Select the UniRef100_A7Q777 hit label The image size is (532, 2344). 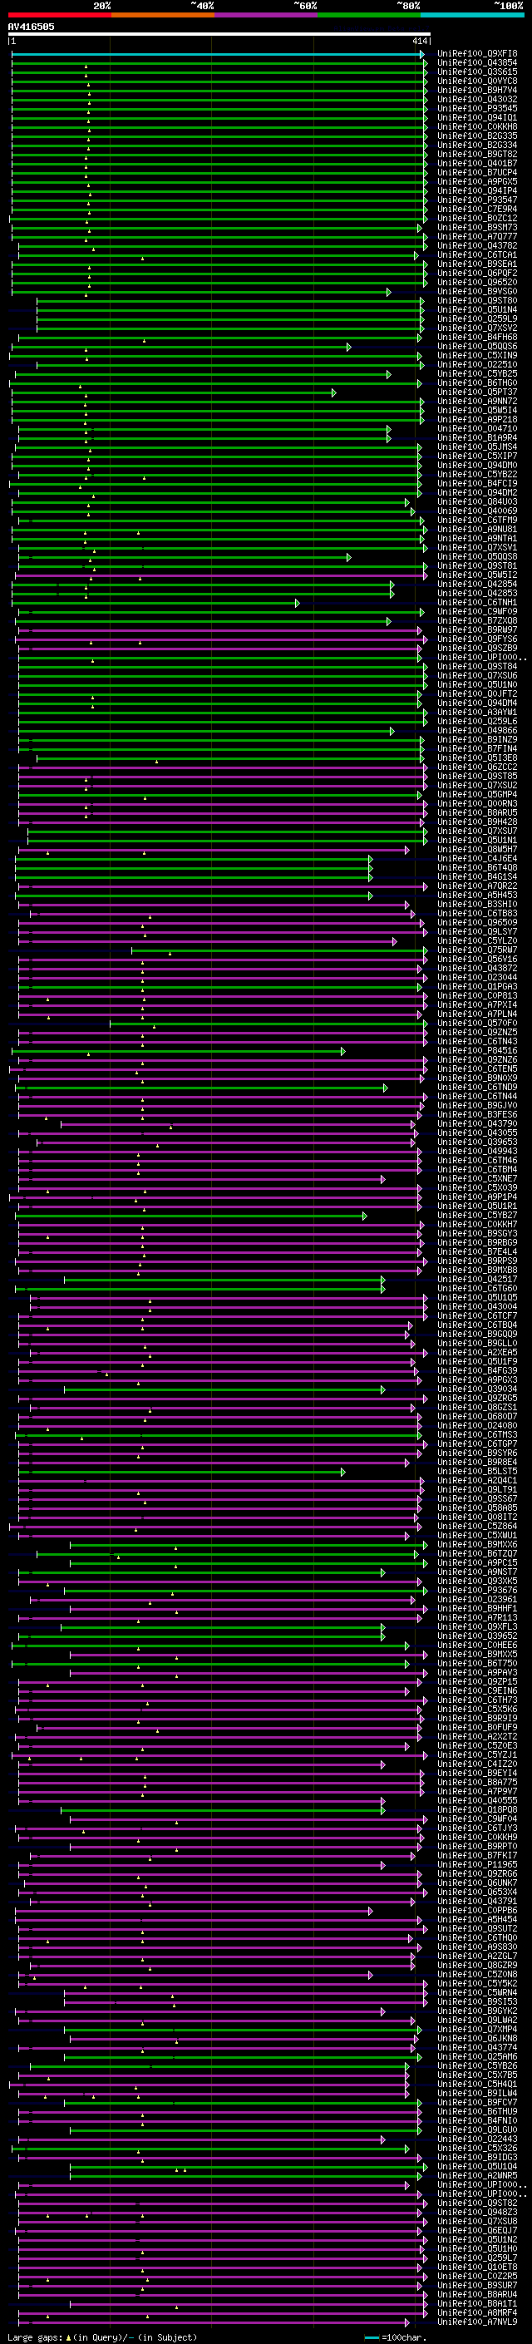(477, 237)
